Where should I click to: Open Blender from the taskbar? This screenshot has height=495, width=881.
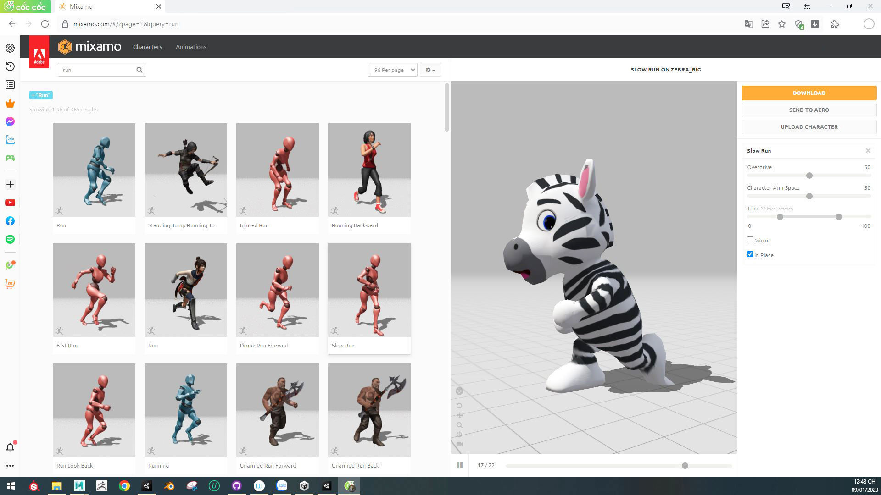pyautogui.click(x=169, y=486)
